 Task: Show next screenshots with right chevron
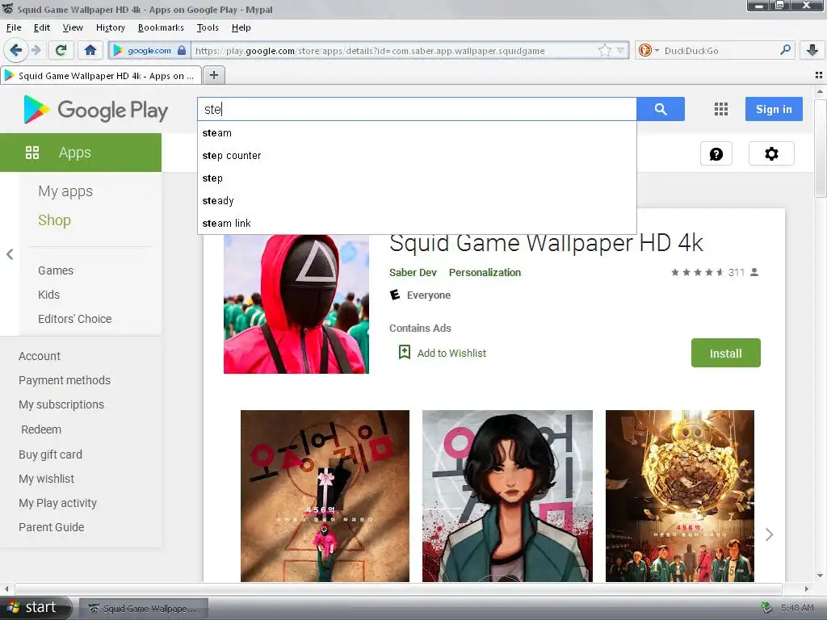pos(769,534)
